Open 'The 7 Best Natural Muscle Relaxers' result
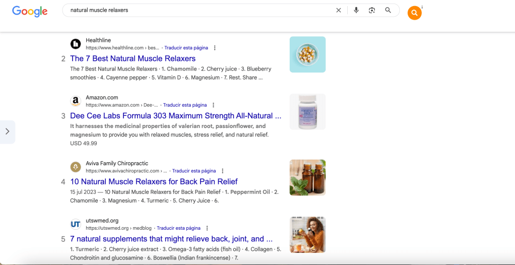515x265 pixels. [x=133, y=58]
